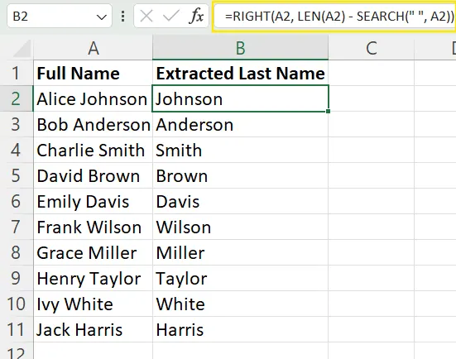The image size is (456, 359).
Task: Click cell B9 containing 'Taylor'
Action: [241, 278]
